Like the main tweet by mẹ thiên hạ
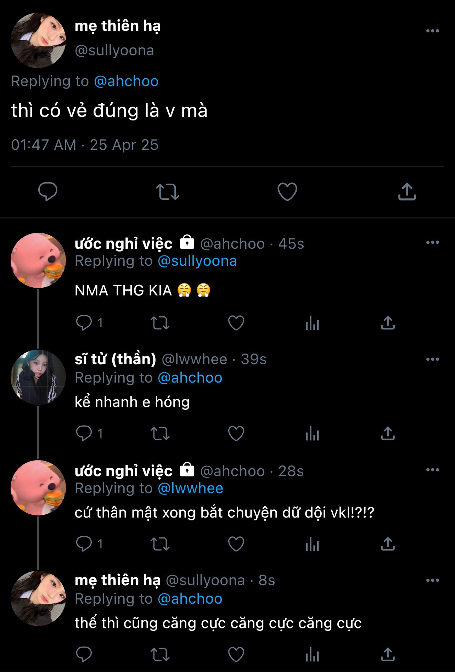455x672 pixels. pos(287,192)
